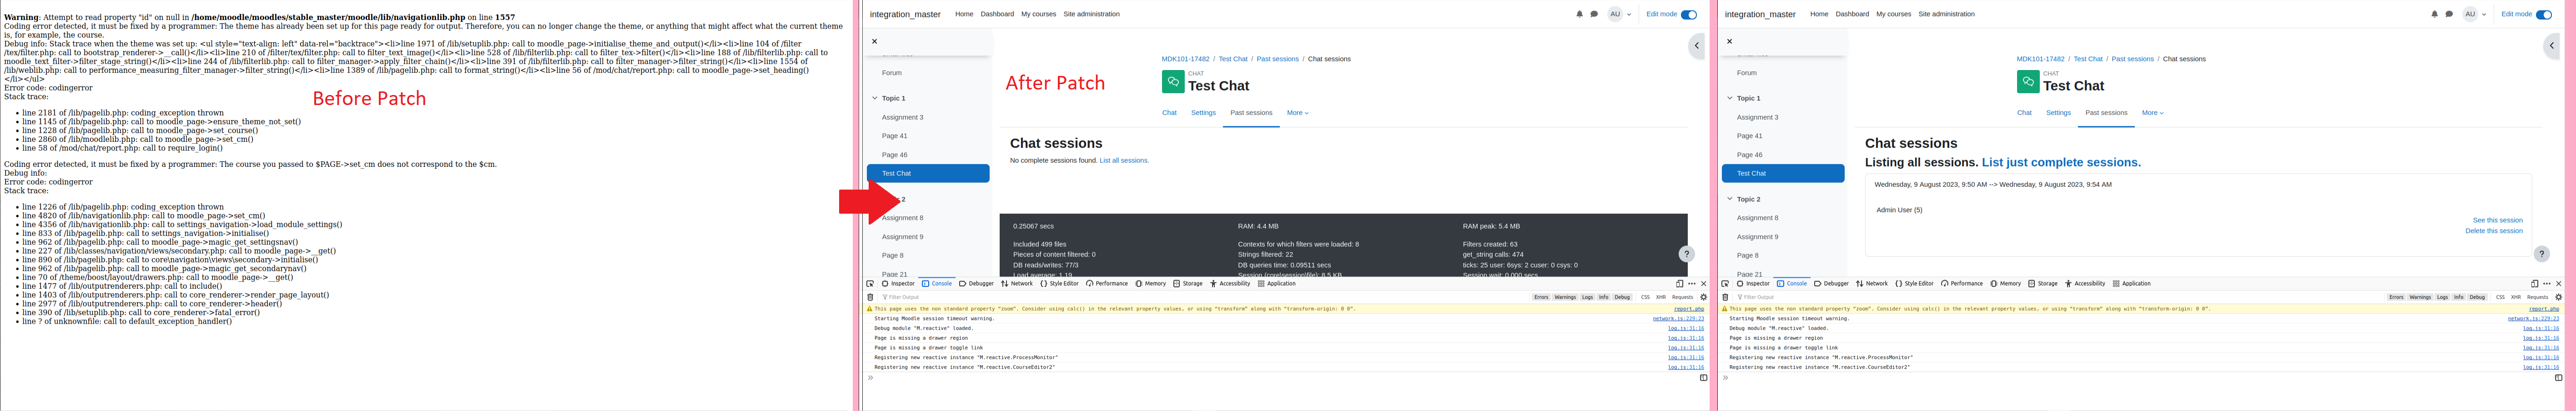This screenshot has height=411, width=2576.
Task: Open Site administration menu in After Patch window
Action: [1091, 14]
